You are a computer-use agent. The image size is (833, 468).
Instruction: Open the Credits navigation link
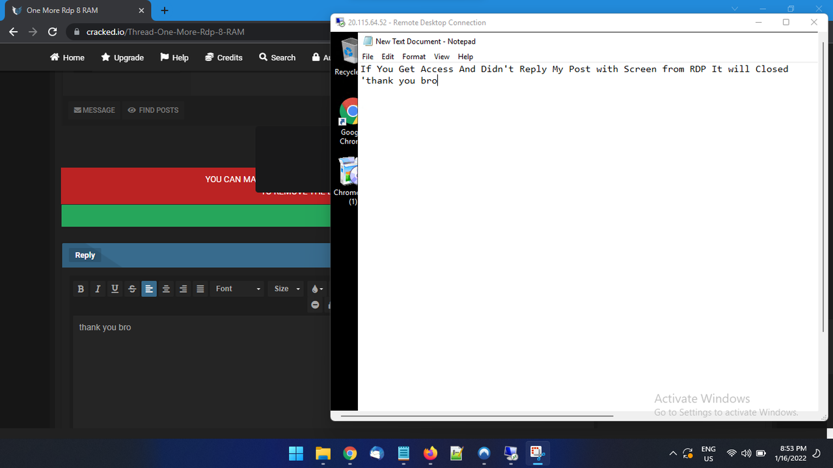(x=224, y=57)
